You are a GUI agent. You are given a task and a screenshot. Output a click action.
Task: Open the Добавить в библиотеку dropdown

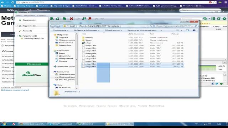[87, 30]
